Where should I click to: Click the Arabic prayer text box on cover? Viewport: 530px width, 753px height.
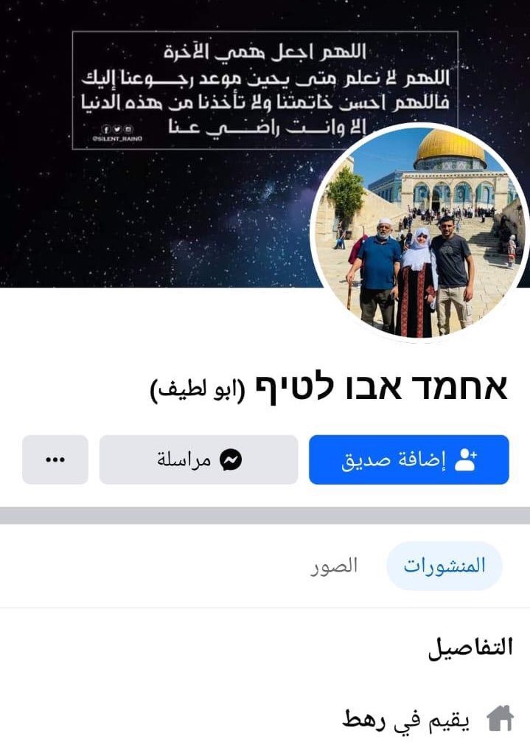pyautogui.click(x=265, y=90)
